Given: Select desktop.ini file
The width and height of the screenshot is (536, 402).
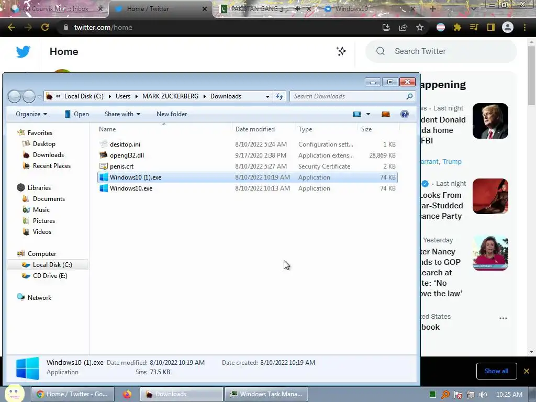Looking at the screenshot, I should pos(247,144).
